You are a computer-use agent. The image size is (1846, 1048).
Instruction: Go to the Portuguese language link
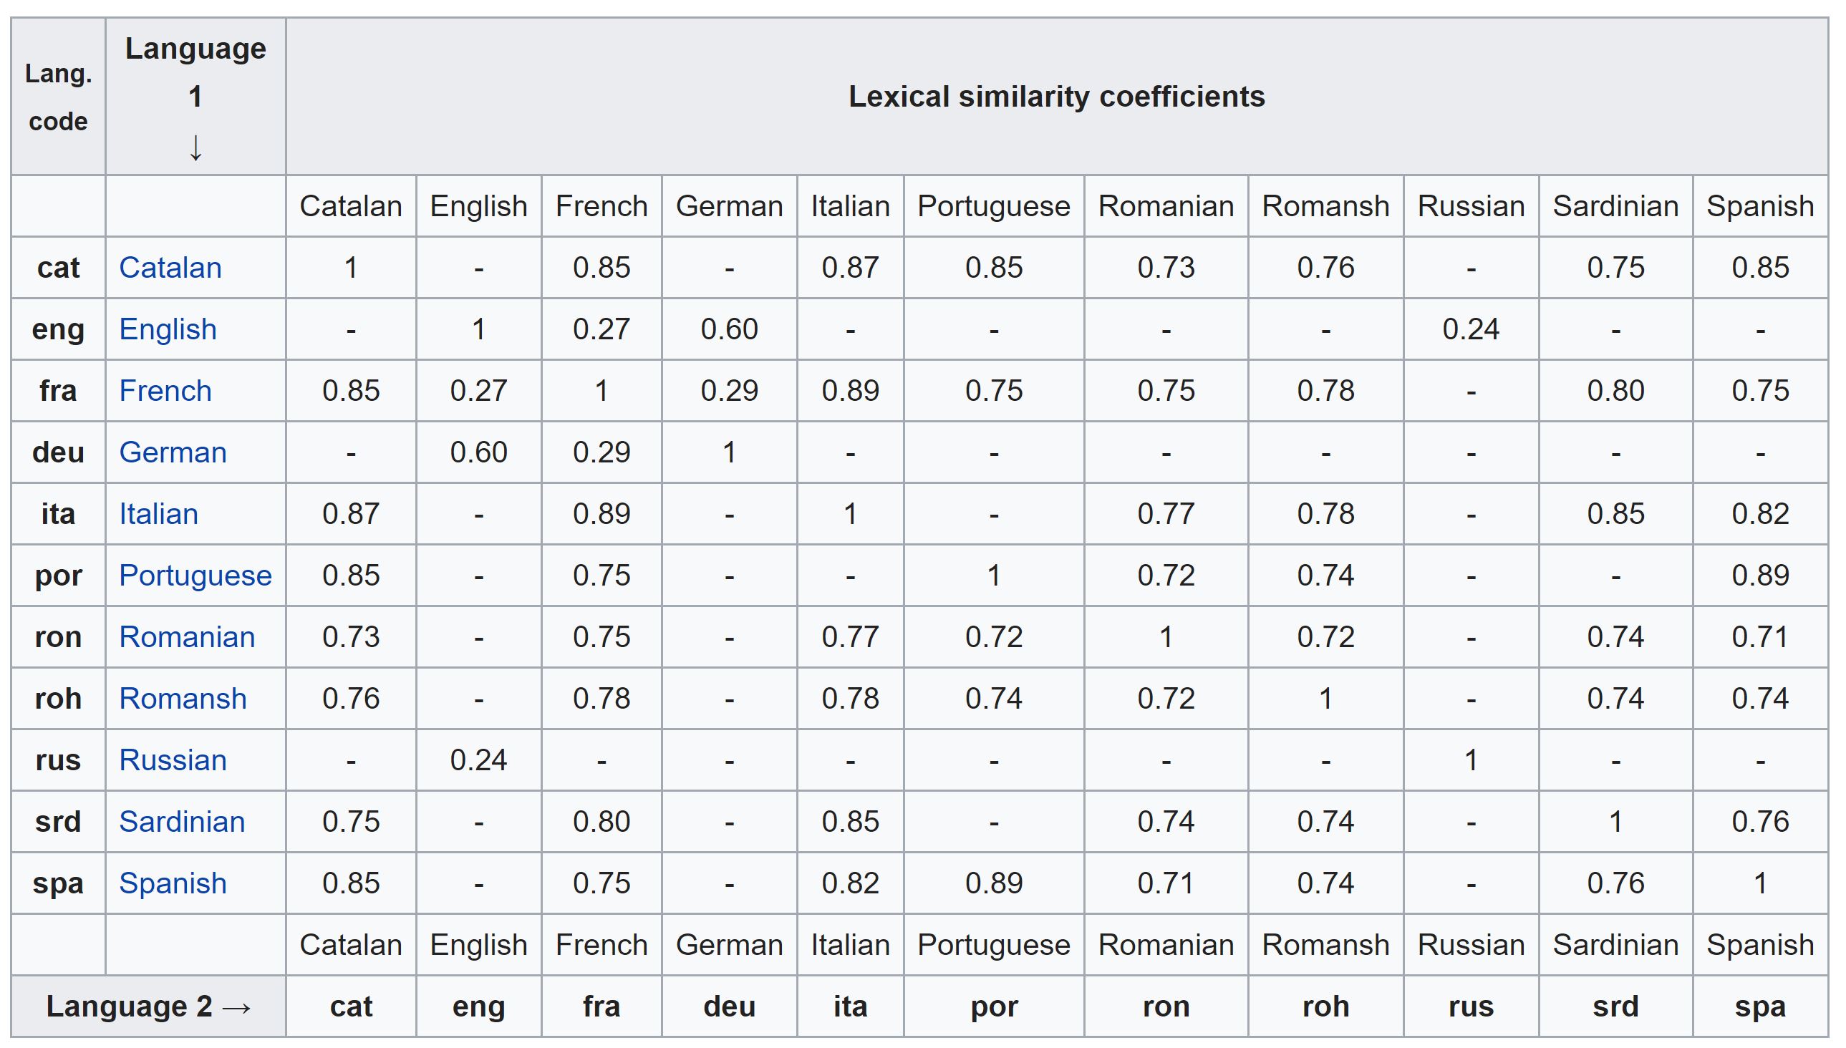click(195, 576)
